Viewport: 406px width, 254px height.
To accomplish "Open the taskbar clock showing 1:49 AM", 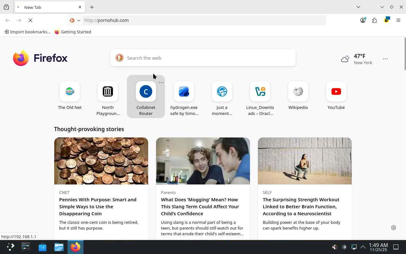I will [378, 247].
